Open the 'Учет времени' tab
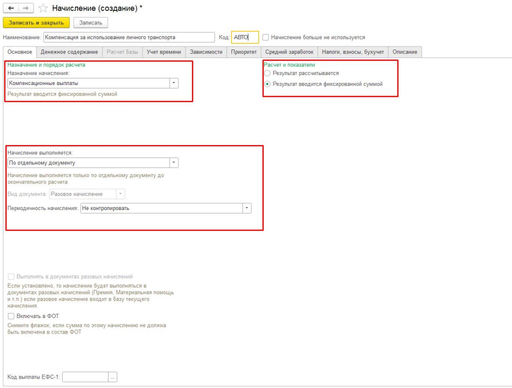 coord(164,52)
